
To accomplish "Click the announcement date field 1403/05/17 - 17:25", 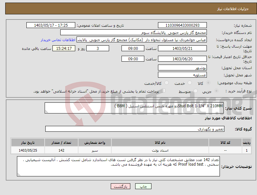I will pos(50,25).
